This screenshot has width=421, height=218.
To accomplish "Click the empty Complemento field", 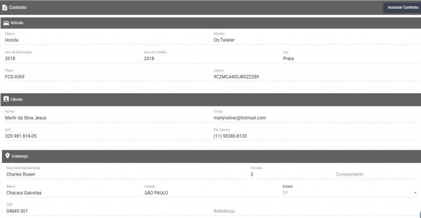I will tap(377, 174).
